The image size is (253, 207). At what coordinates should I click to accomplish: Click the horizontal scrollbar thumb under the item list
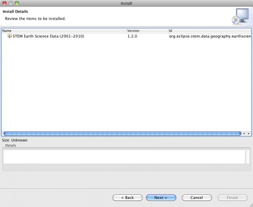coord(121,133)
